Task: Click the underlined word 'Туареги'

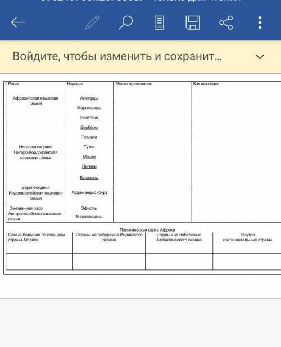Action: 89,137
